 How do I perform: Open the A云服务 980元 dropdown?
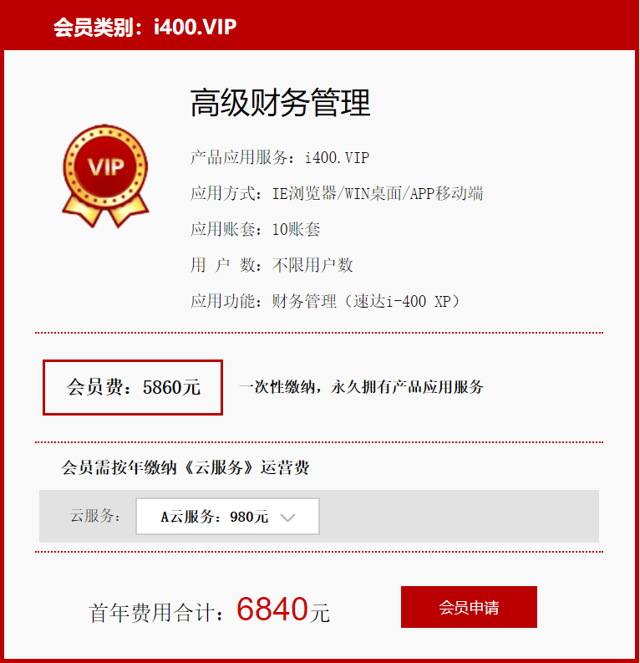click(227, 517)
